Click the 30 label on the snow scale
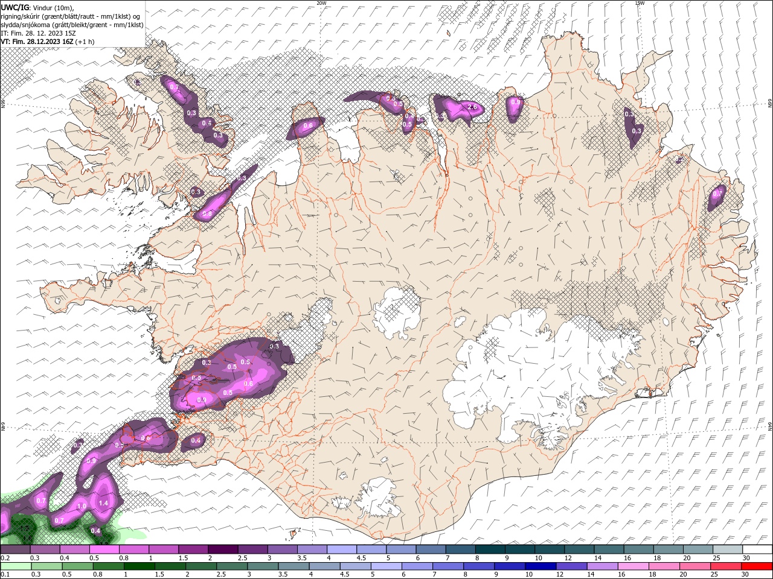Screen dimensions: 773x579 746,558
